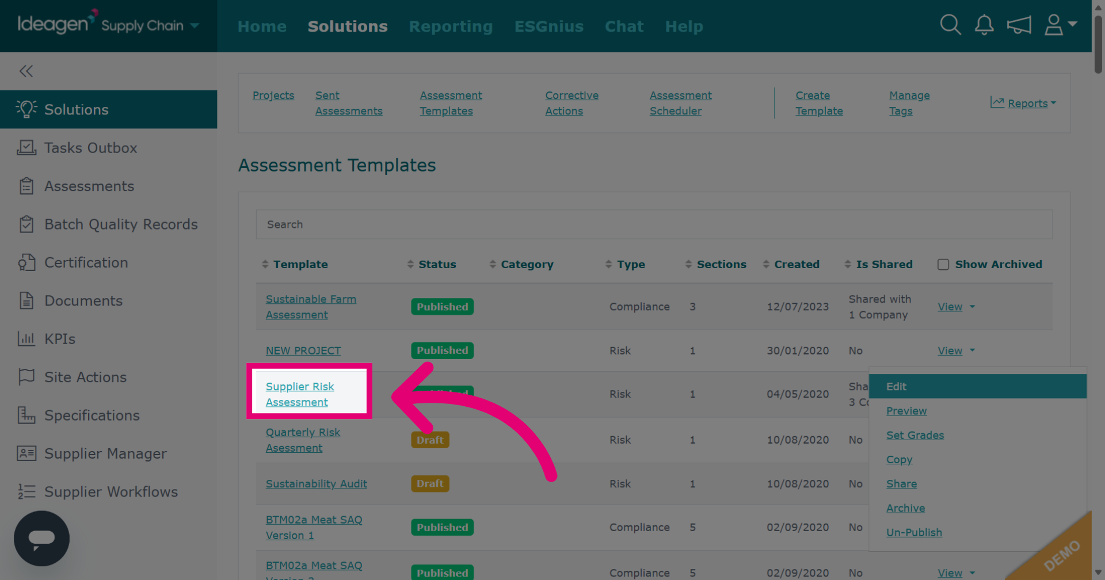The height and width of the screenshot is (580, 1105).
Task: Open the Projects link
Action: [x=273, y=95]
